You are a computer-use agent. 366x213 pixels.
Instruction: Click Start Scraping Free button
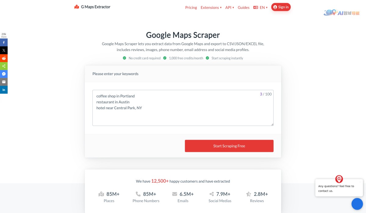229,146
